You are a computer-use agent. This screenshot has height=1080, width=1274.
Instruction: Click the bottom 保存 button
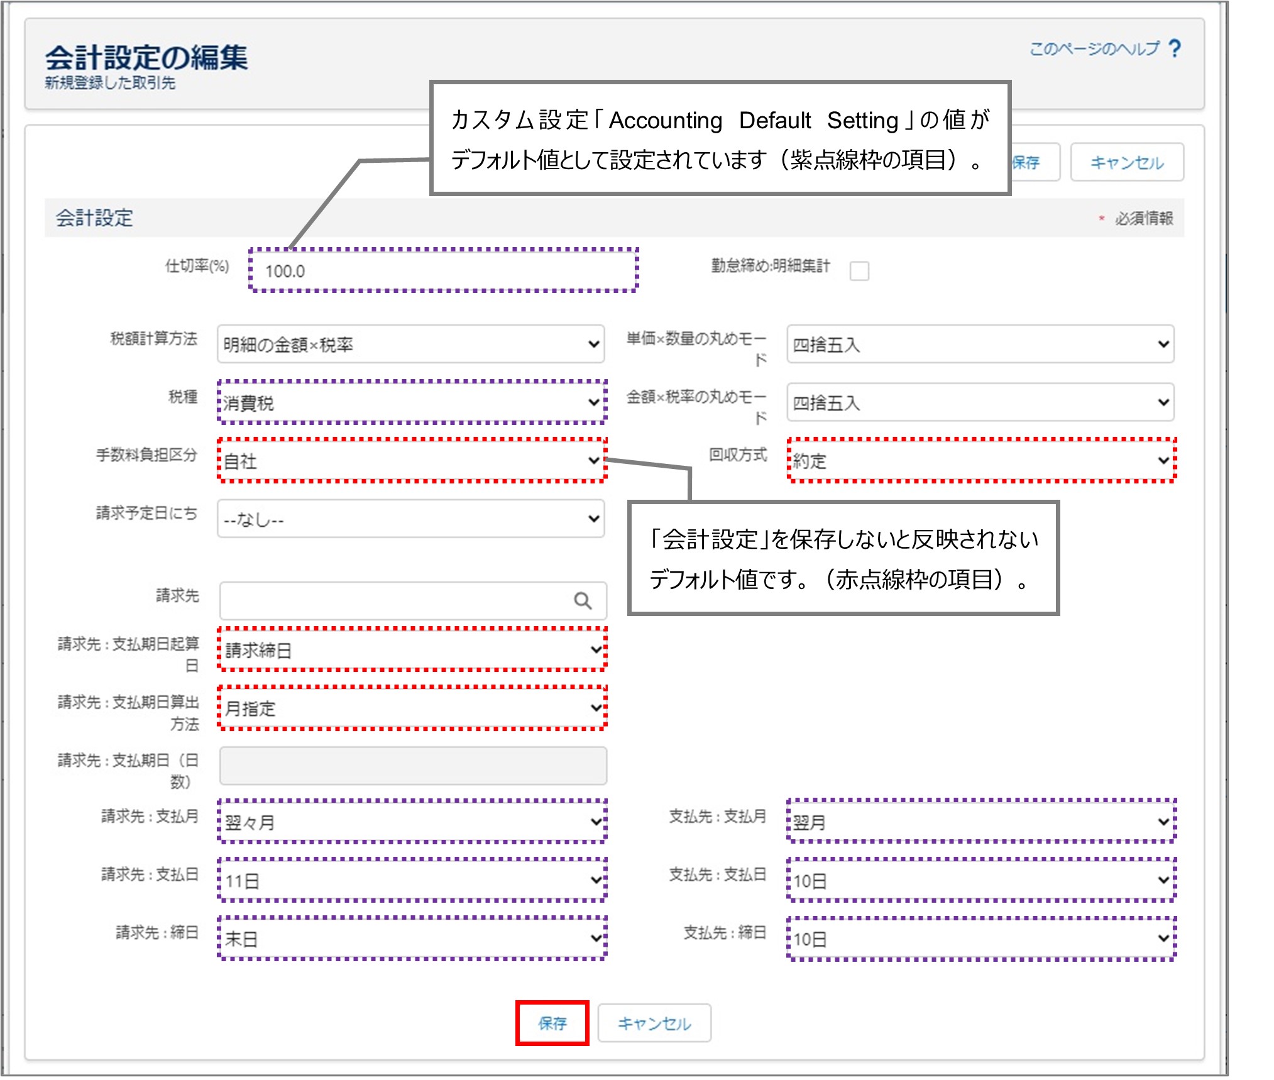click(x=552, y=1023)
